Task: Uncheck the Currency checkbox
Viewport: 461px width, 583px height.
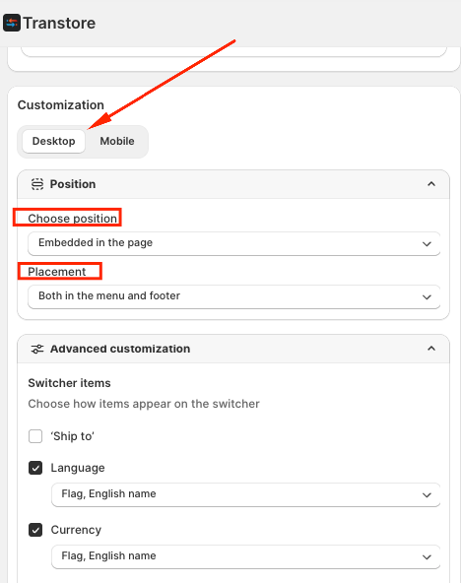Action: coord(35,530)
